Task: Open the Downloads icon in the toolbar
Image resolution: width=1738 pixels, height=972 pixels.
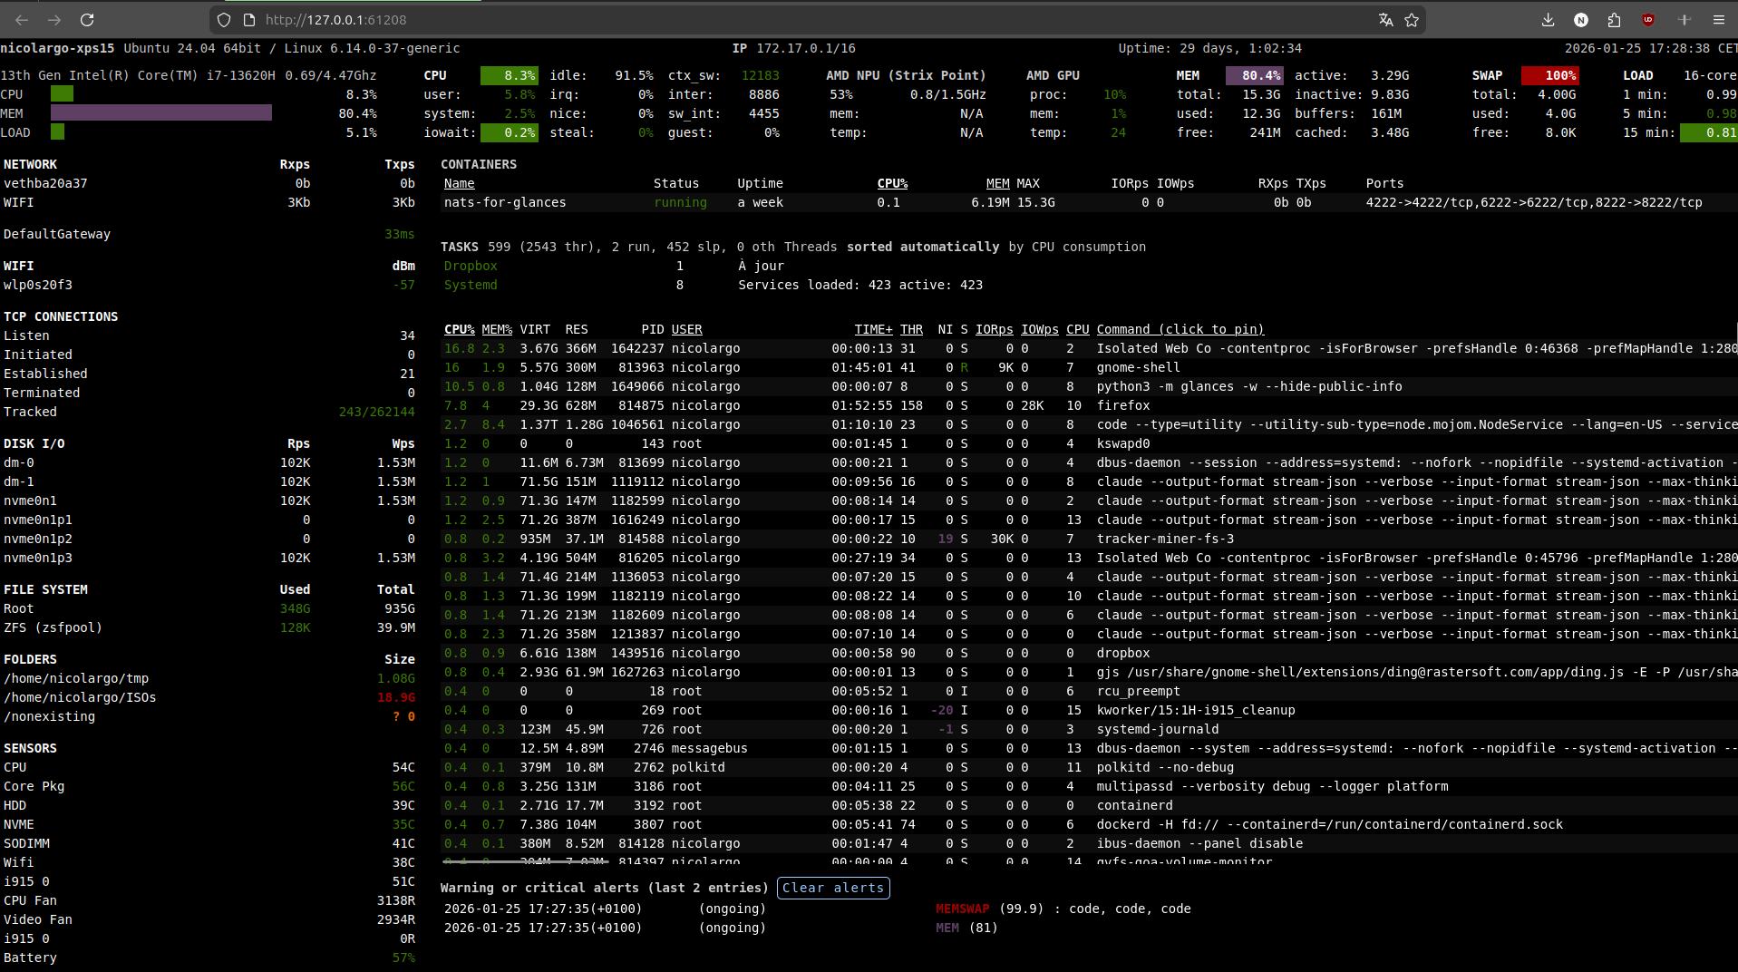Action: (x=1548, y=19)
